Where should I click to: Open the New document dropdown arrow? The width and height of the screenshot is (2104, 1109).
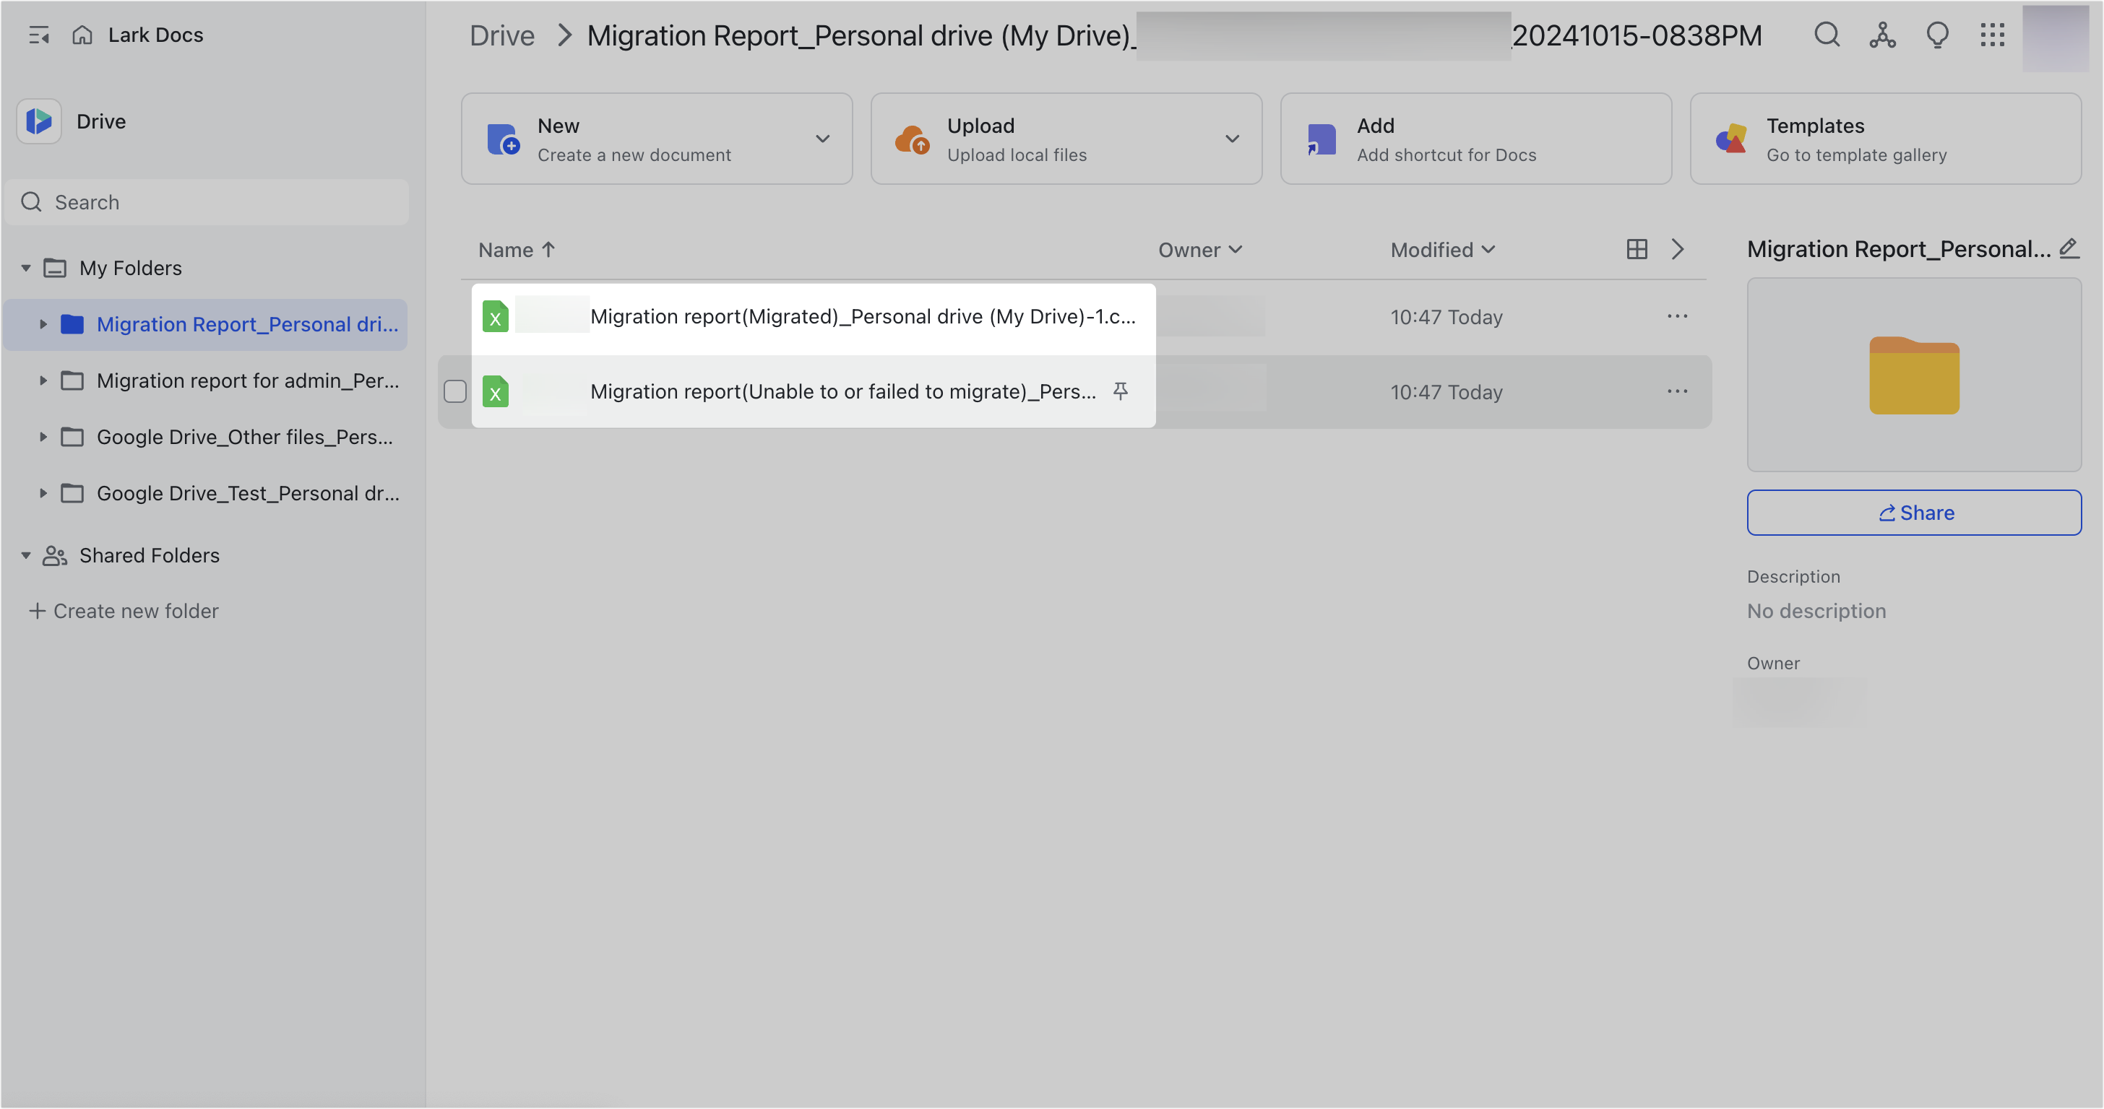[822, 139]
